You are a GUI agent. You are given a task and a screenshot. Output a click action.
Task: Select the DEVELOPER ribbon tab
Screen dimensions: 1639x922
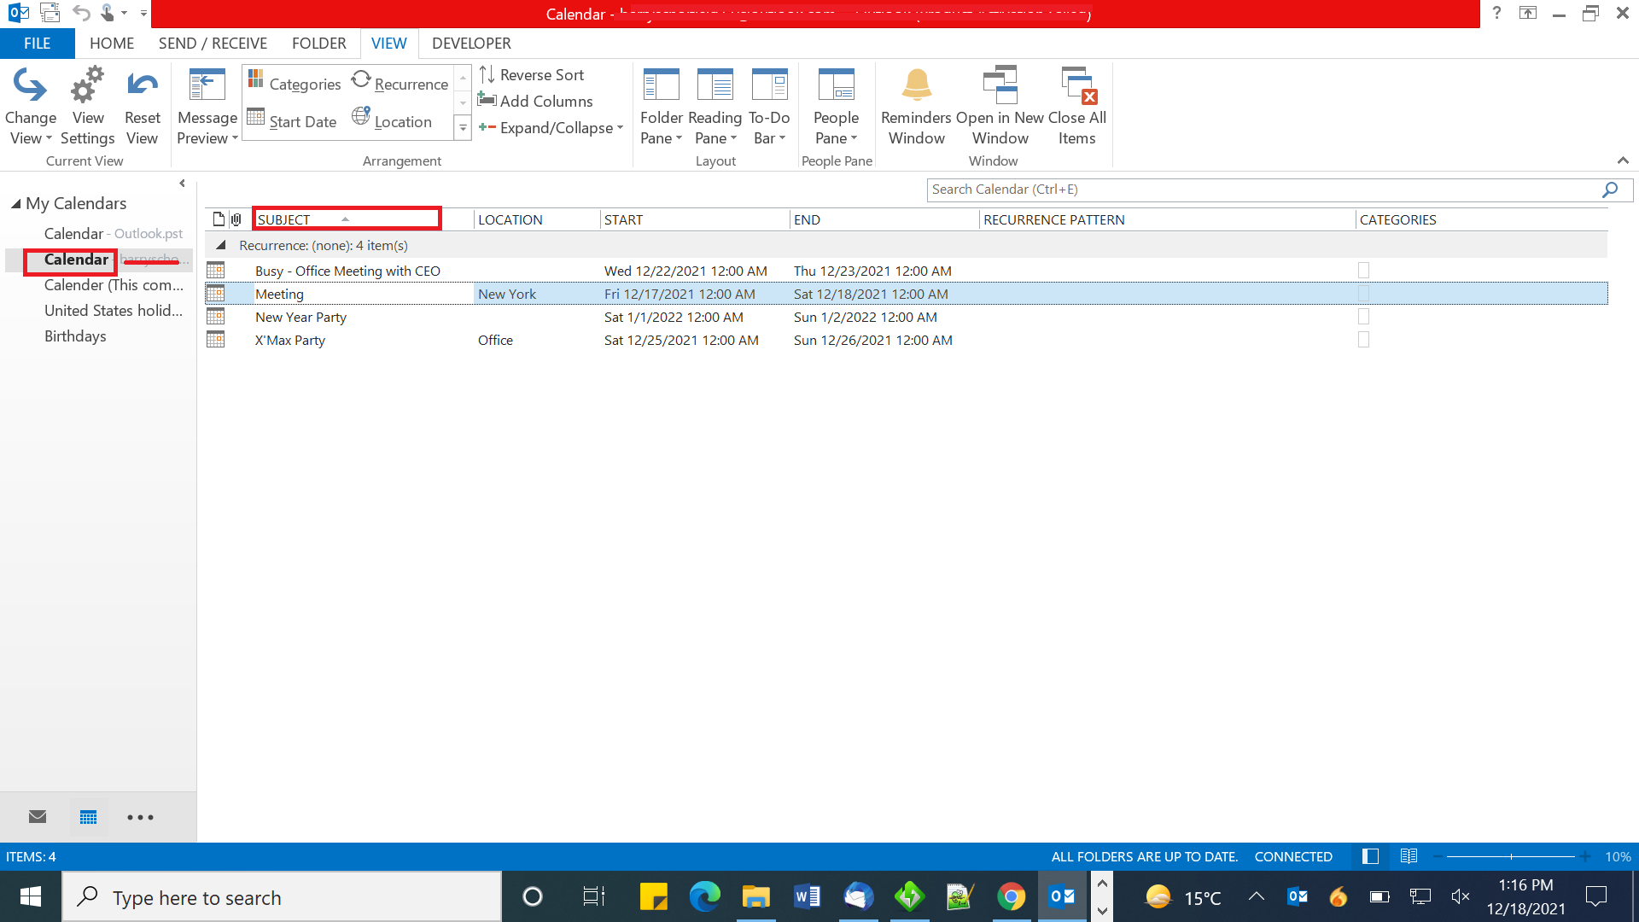(x=470, y=43)
